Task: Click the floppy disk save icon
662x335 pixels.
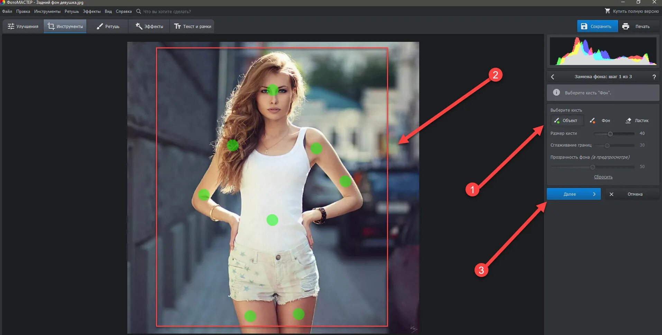Action: (584, 26)
